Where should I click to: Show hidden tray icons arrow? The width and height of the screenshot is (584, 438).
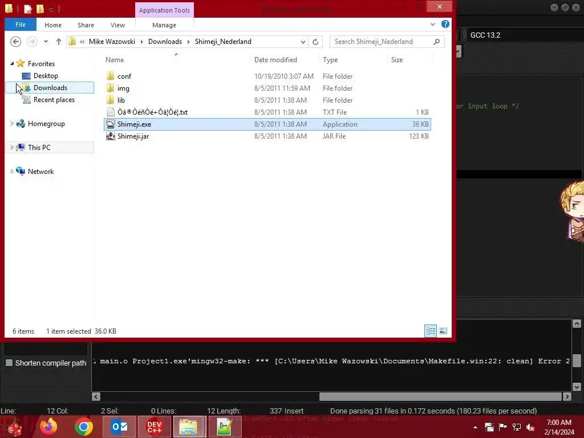click(475, 427)
